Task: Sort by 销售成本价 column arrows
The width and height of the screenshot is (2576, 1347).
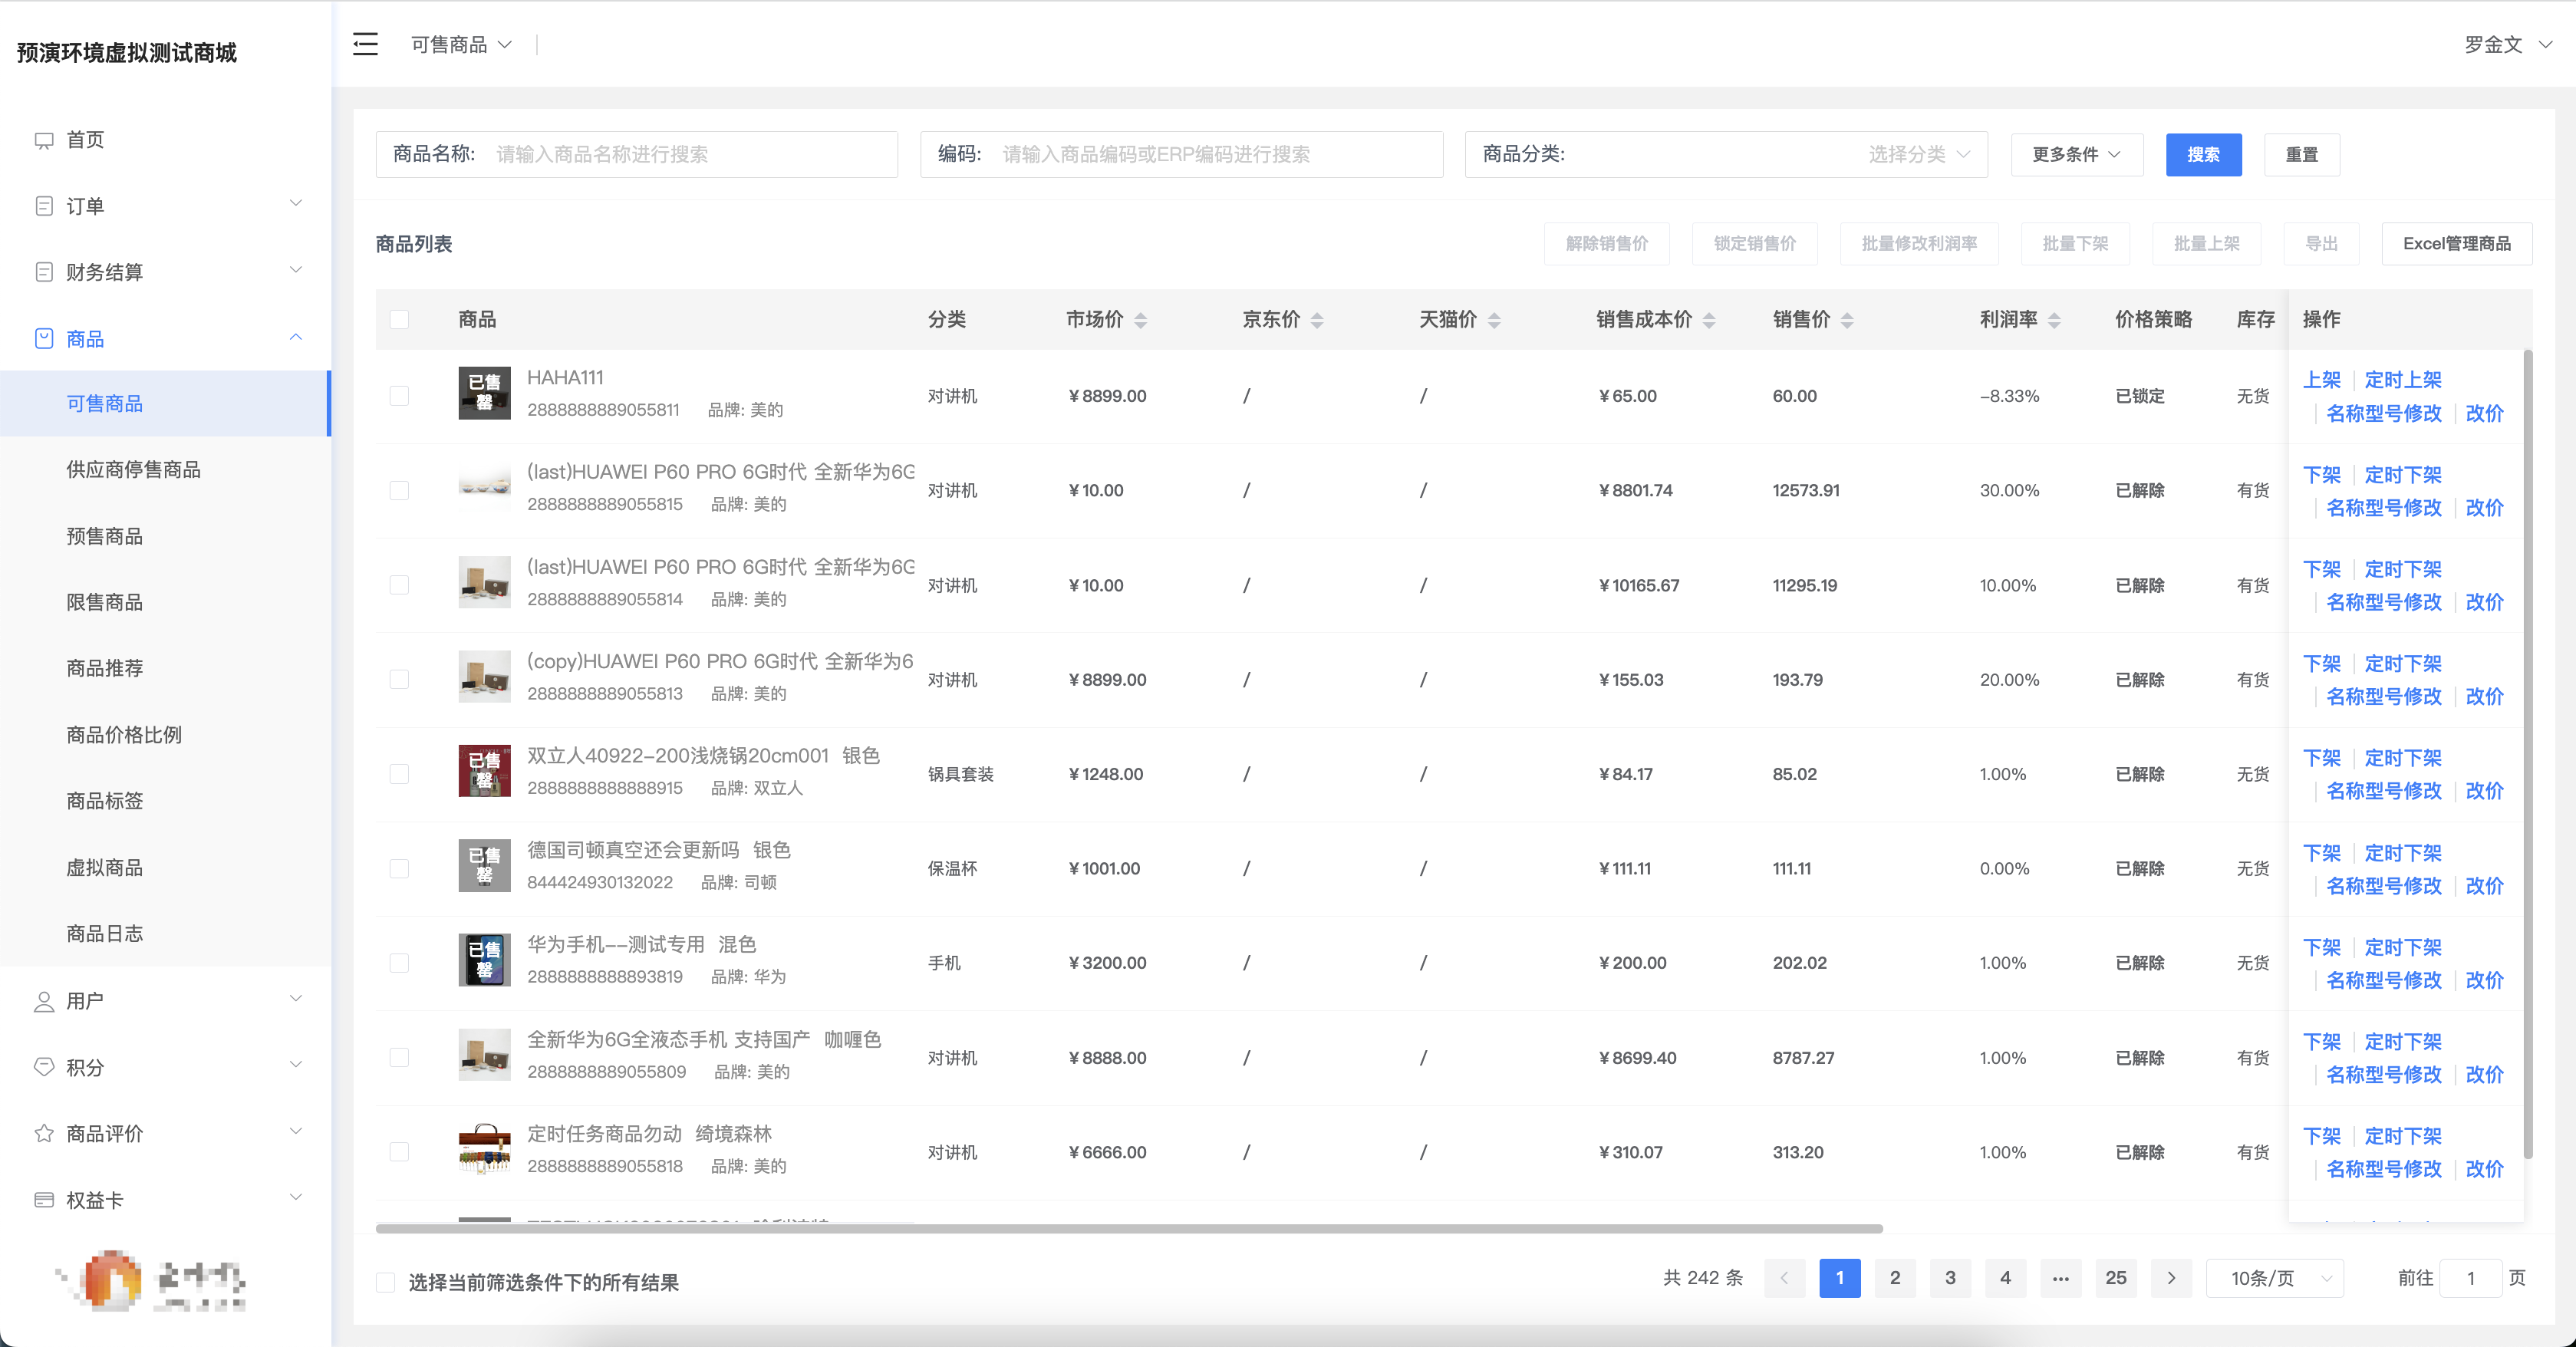Action: pyautogui.click(x=1709, y=320)
